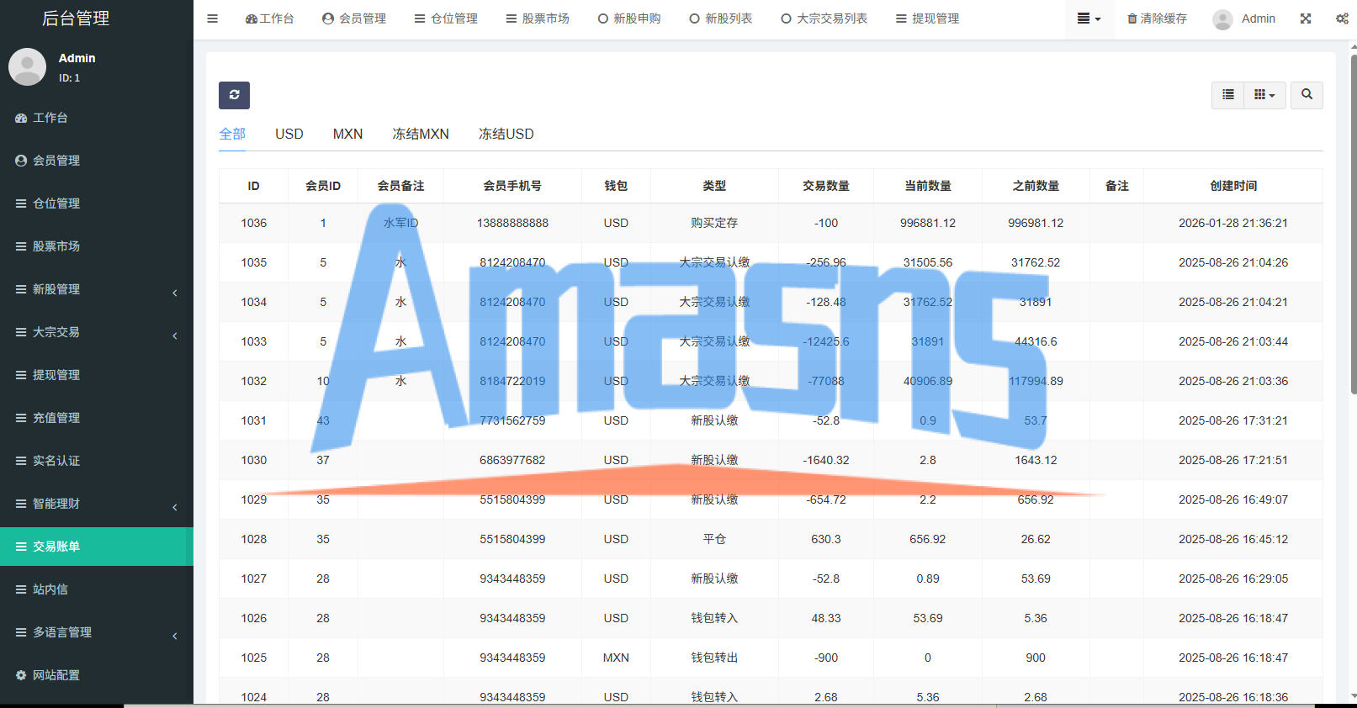Image resolution: width=1357 pixels, height=708 pixels.
Task: Open 新股申购 tab in top navigation
Action: (x=629, y=18)
